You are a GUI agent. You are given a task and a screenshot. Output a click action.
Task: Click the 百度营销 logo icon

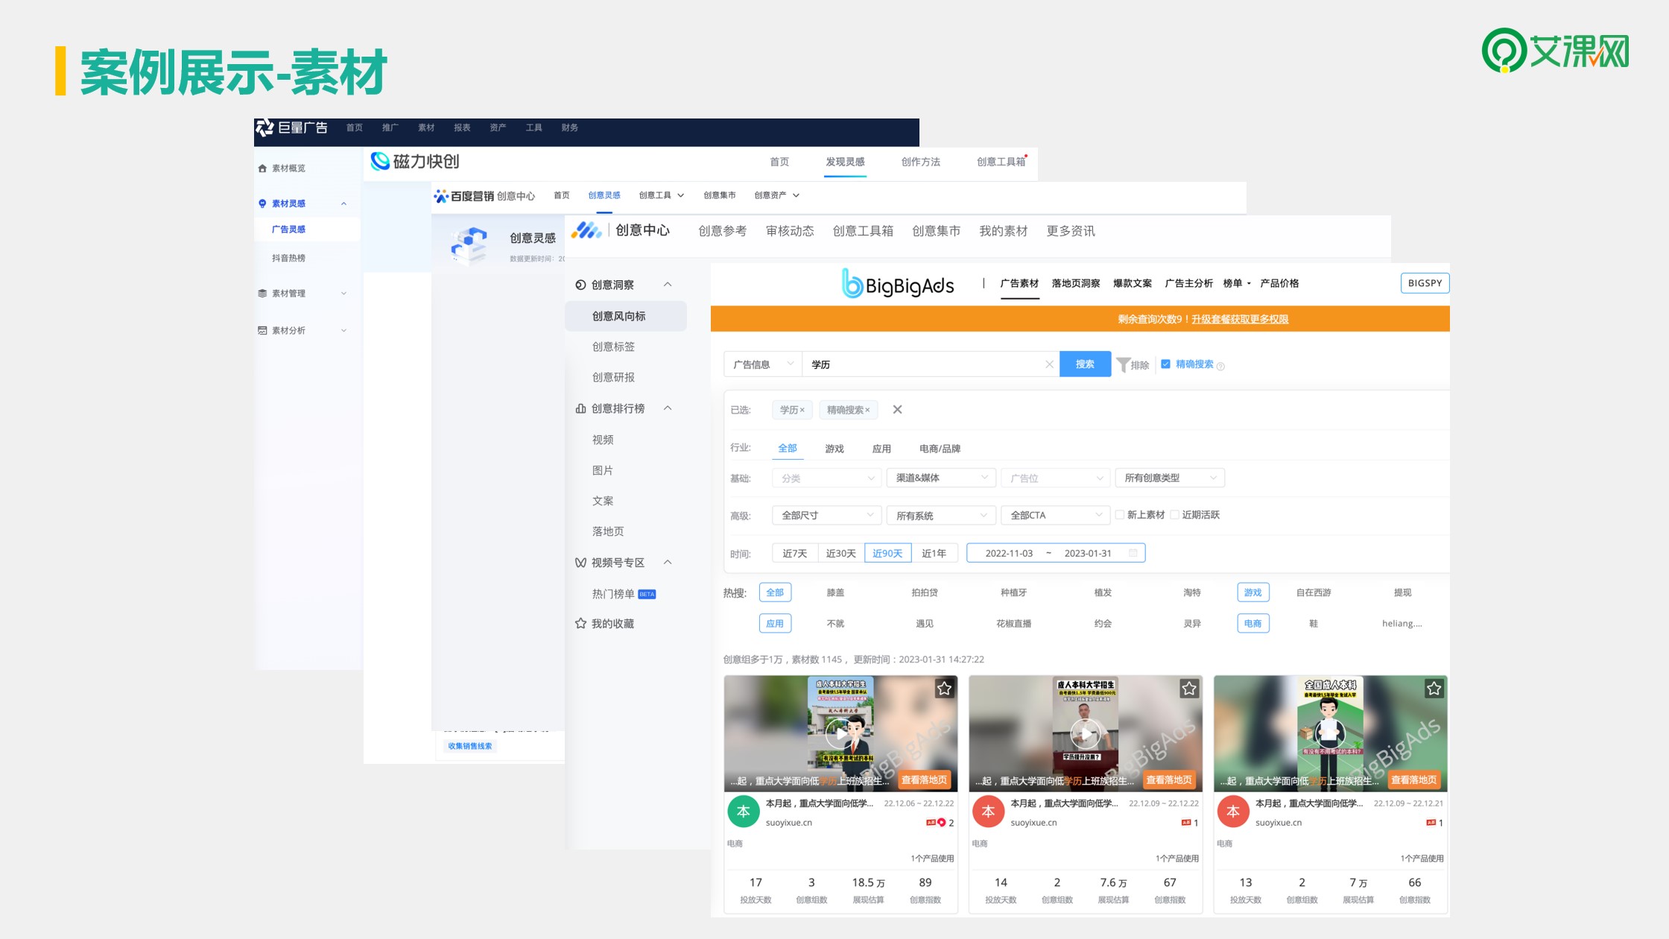[441, 196]
